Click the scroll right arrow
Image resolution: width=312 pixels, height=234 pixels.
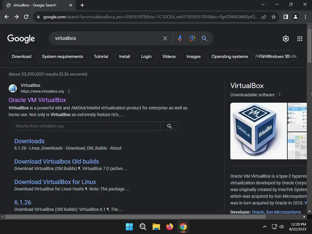pyautogui.click(x=304, y=217)
